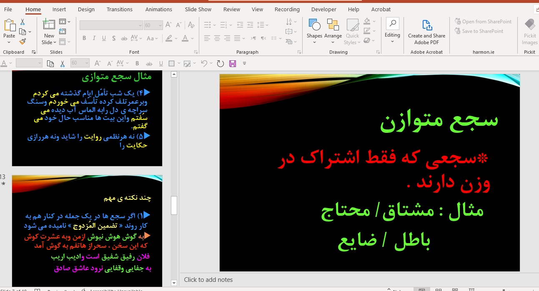
Task: Switch to Slide Sorter view in status bar
Action: click(438, 289)
